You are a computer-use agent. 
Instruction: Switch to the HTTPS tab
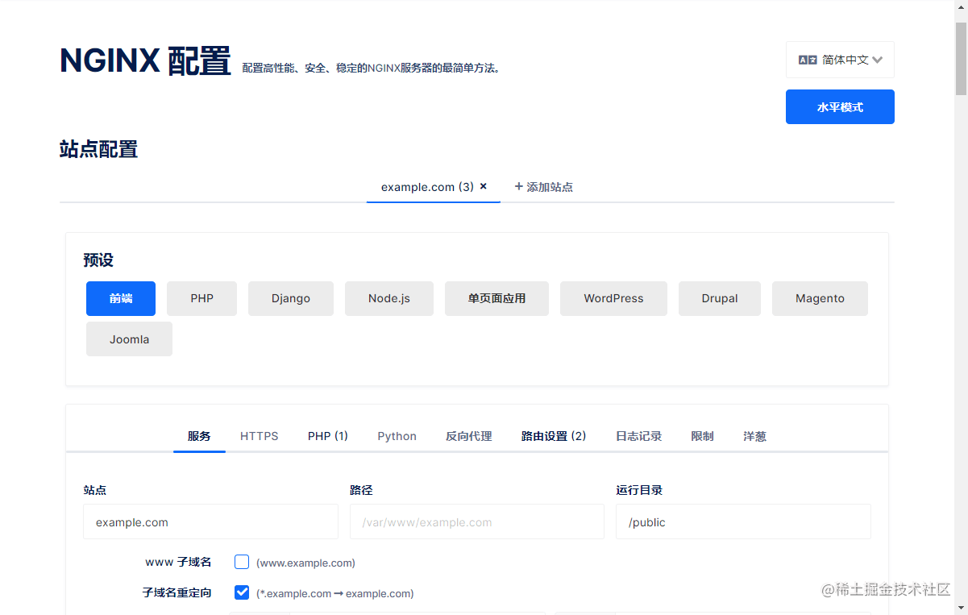pyautogui.click(x=259, y=436)
